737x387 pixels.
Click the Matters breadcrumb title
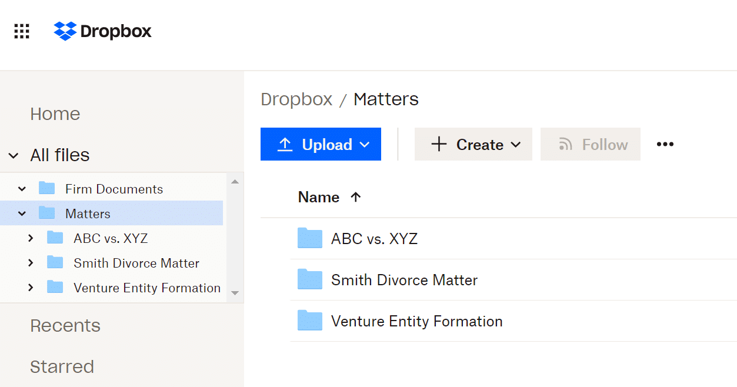[x=386, y=99]
